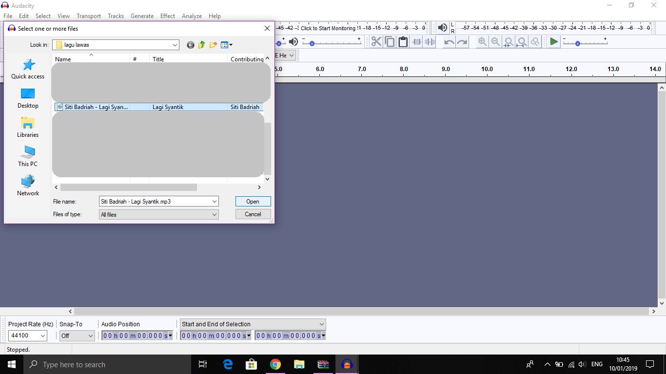Open the Transport menu
Image resolution: width=666 pixels, height=374 pixels.
click(x=89, y=16)
